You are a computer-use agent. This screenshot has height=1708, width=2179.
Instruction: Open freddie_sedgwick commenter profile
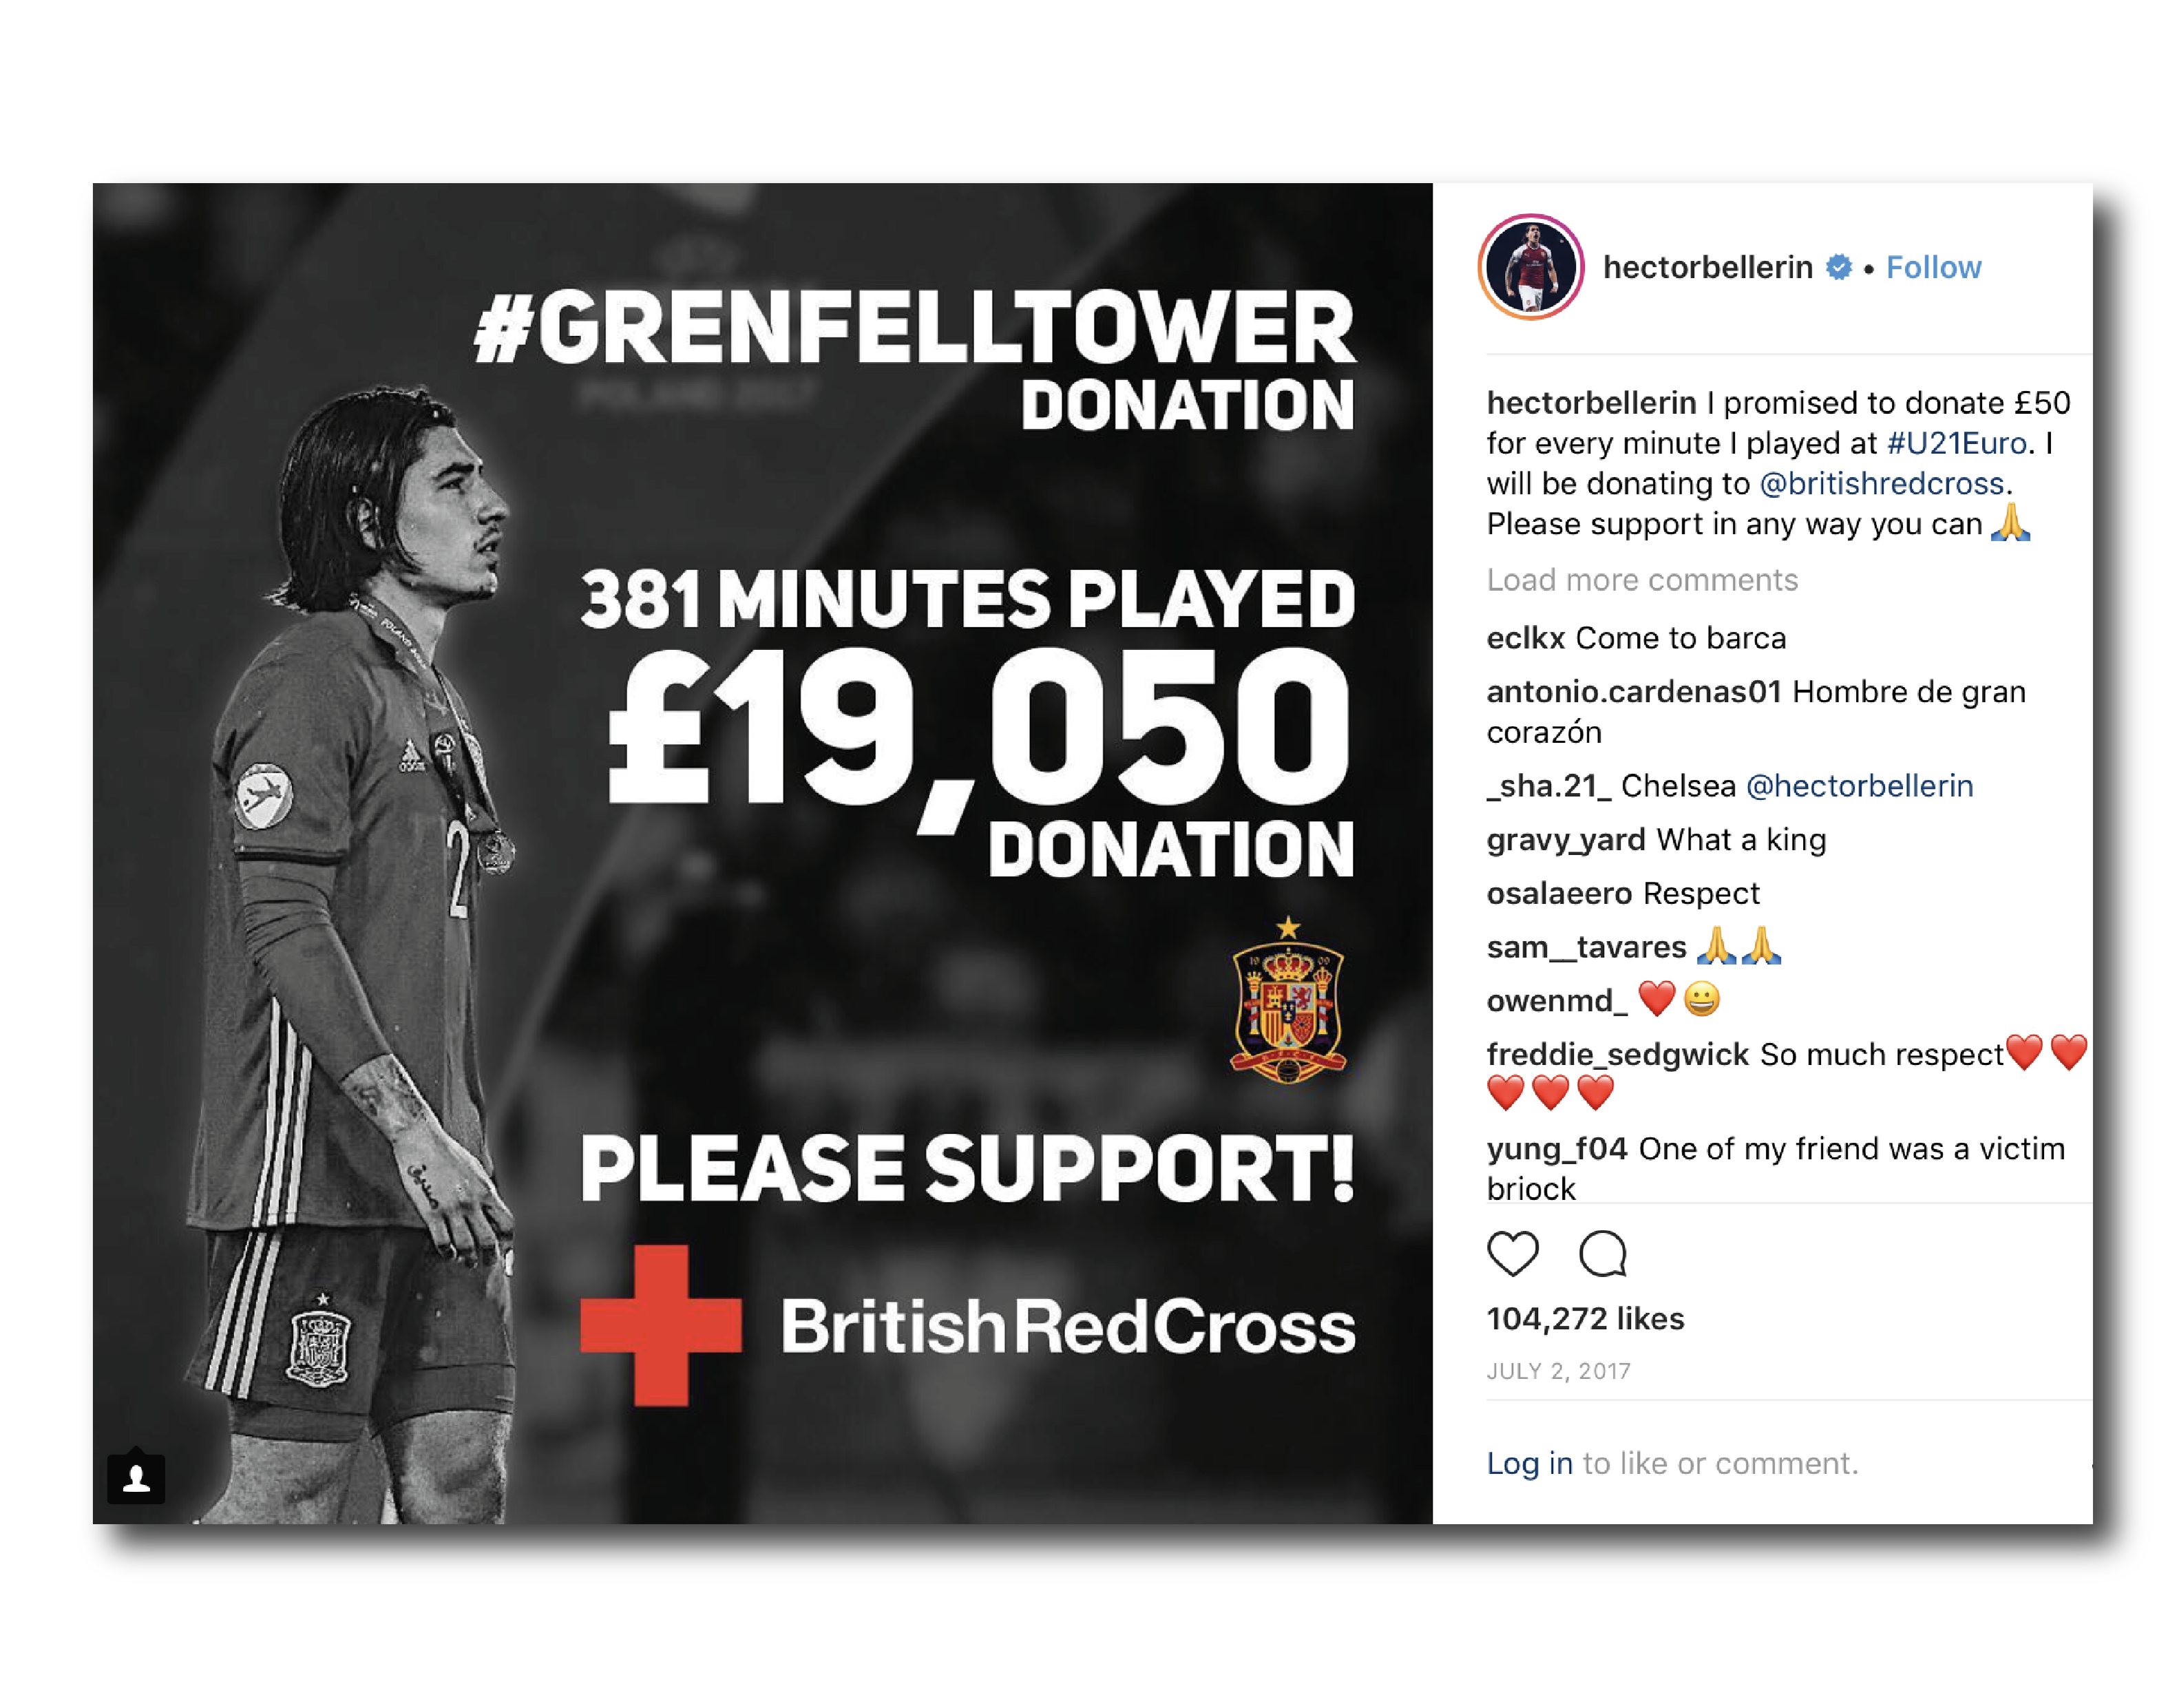coord(1617,1054)
